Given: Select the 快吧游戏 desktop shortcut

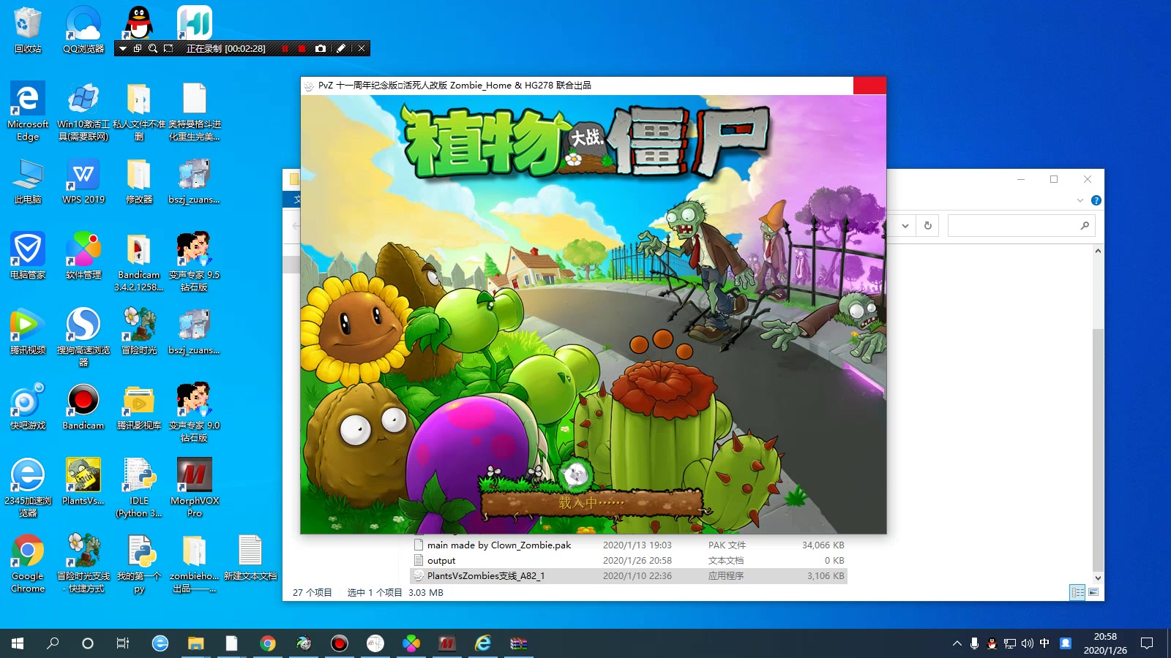Looking at the screenshot, I should tap(28, 406).
